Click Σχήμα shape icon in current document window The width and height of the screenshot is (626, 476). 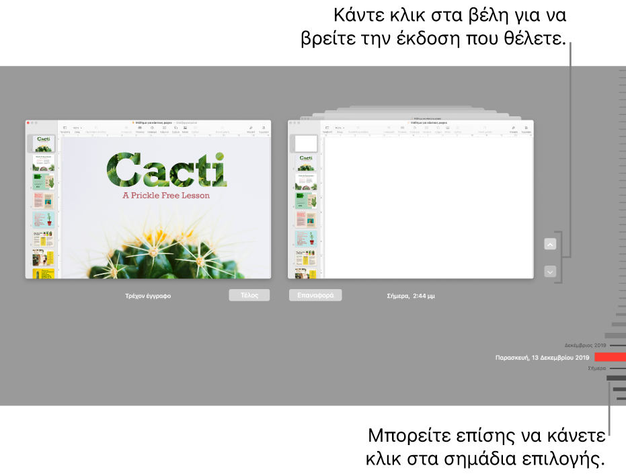175,128
